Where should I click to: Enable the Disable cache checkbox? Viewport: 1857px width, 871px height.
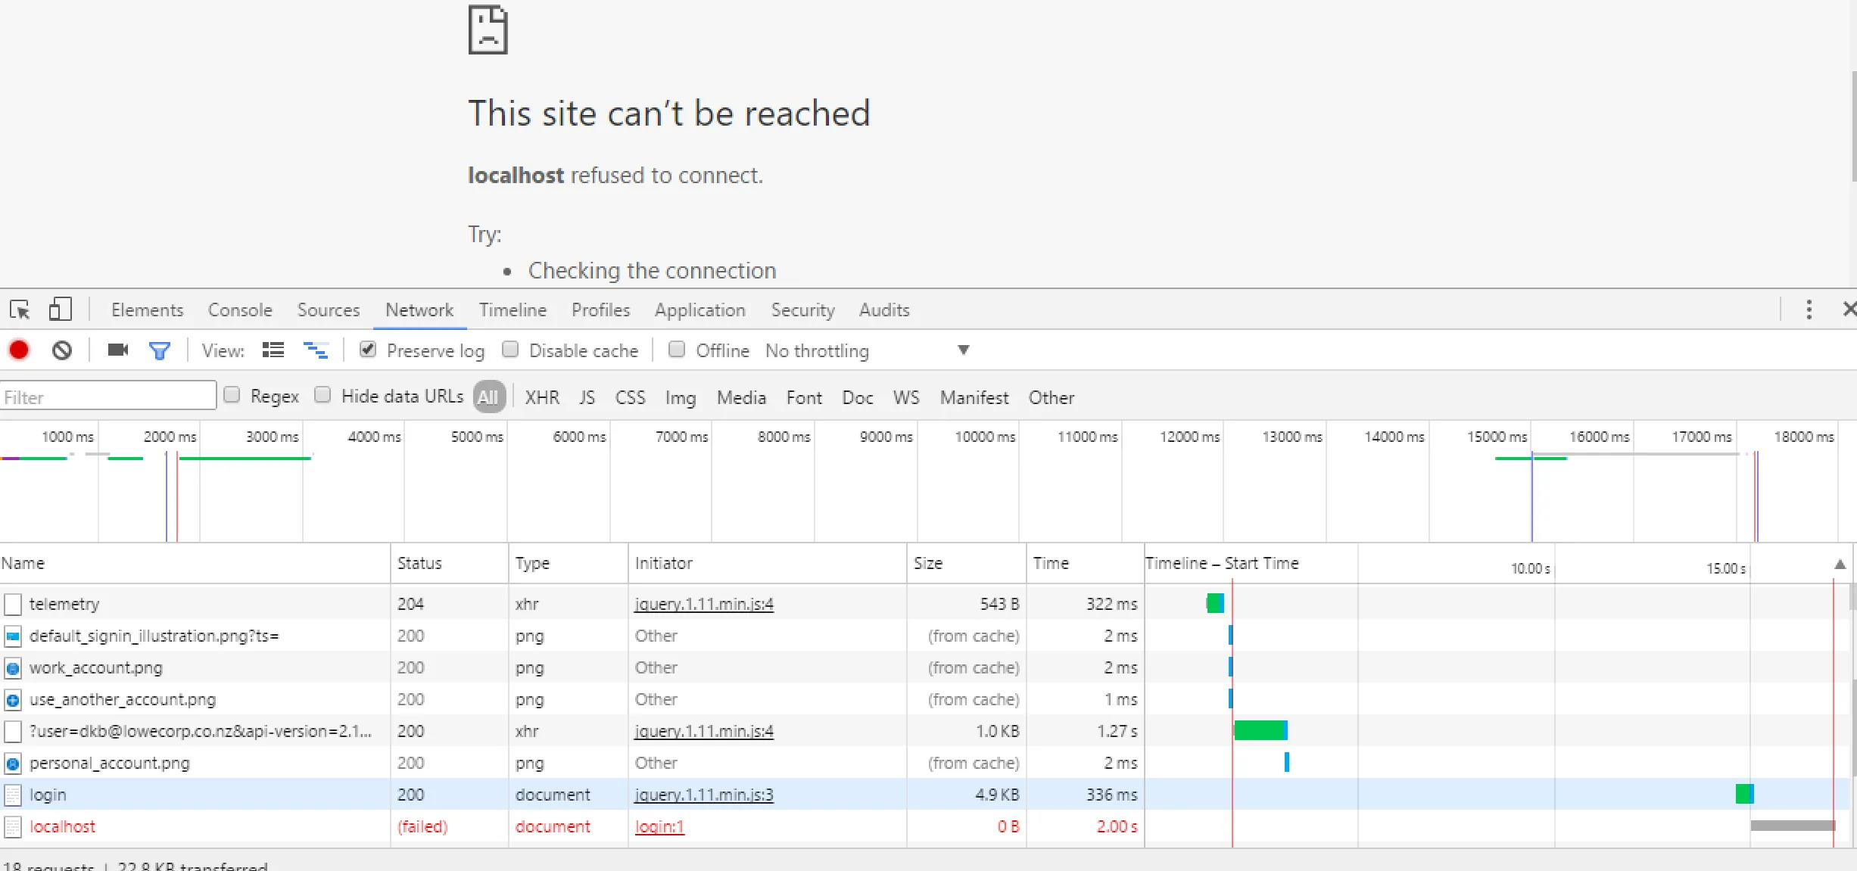click(x=510, y=350)
